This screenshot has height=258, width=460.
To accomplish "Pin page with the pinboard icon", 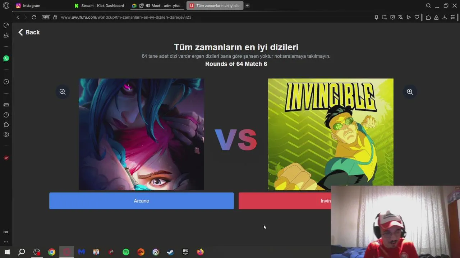I will coord(376,17).
